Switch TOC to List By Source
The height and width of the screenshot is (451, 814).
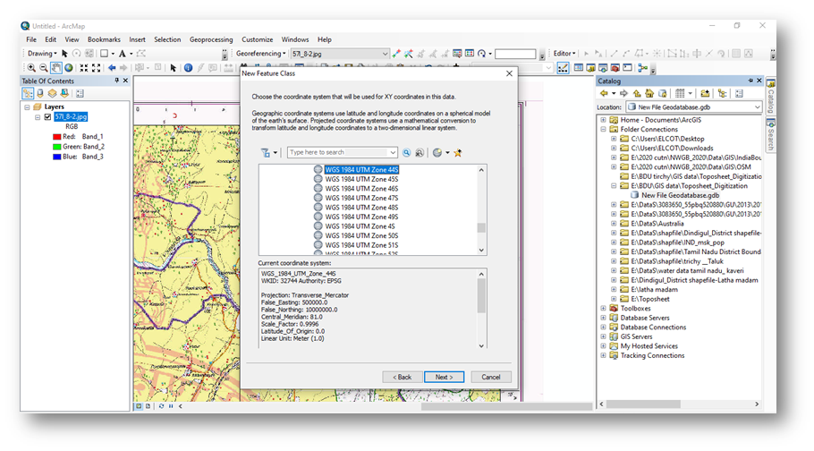40,94
